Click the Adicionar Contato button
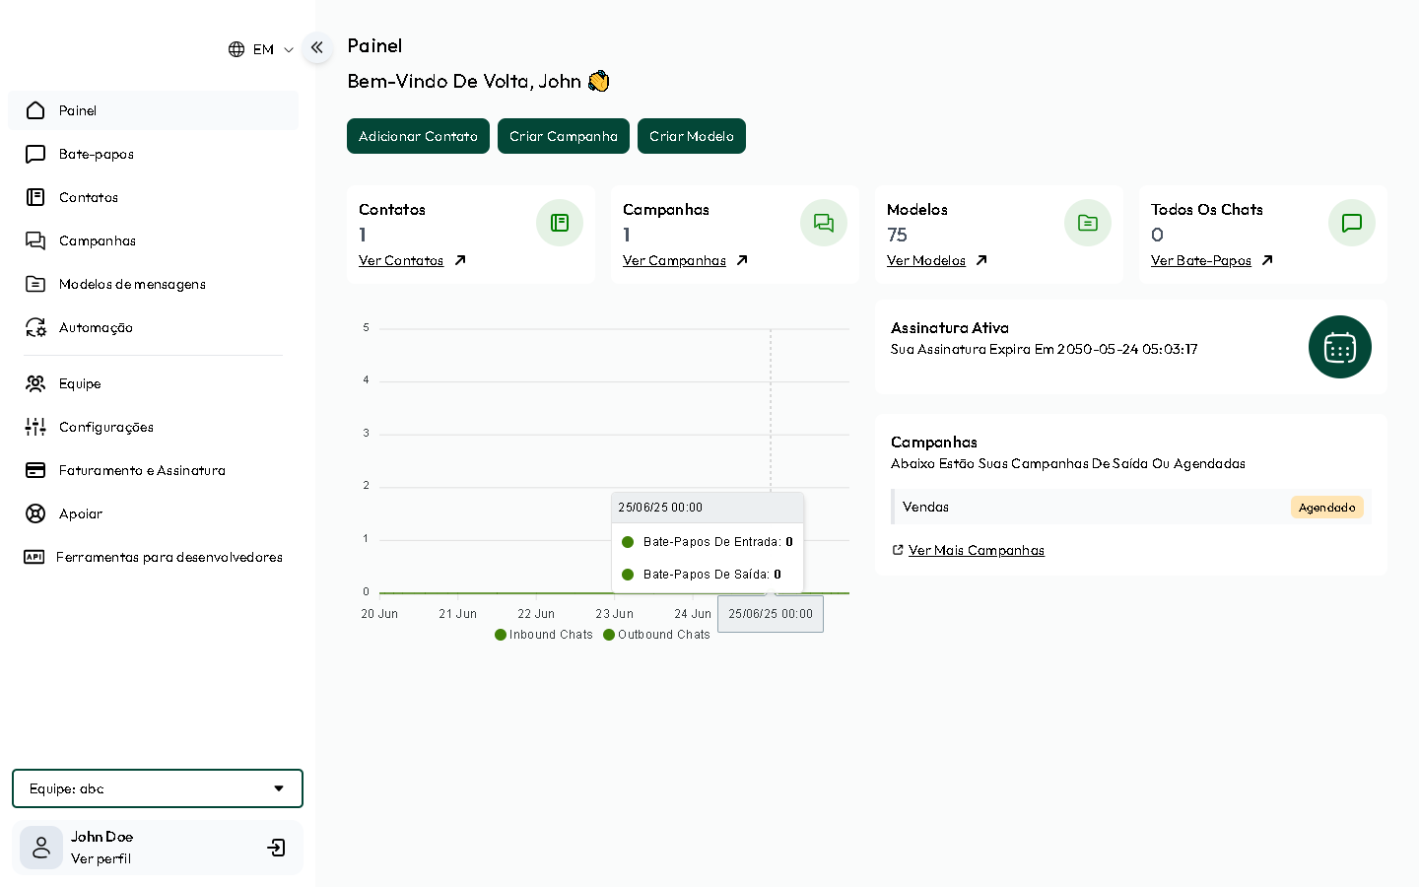Image resolution: width=1419 pixels, height=887 pixels. click(x=418, y=136)
